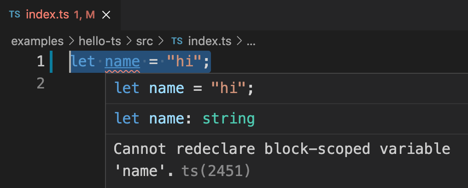Click line number 1 in the gutter
Viewport: 468px width, 188px height.
point(41,61)
